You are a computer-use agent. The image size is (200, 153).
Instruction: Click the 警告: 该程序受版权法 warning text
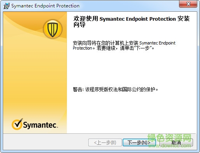tap(115, 89)
